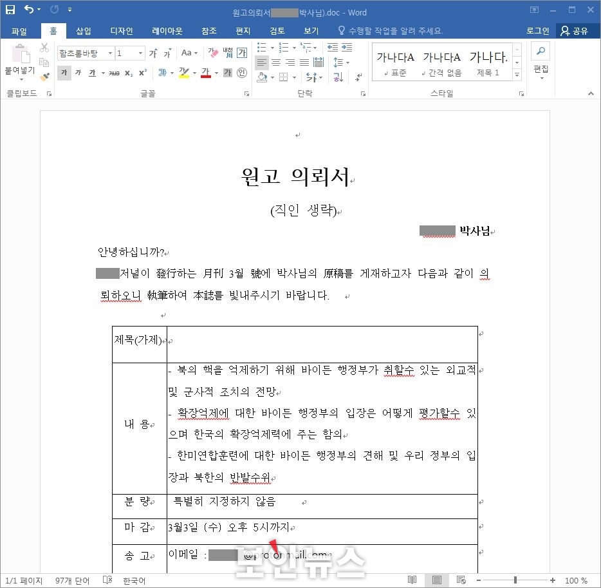Open the 파일 tab
The height and width of the screenshot is (588, 601).
(x=19, y=31)
